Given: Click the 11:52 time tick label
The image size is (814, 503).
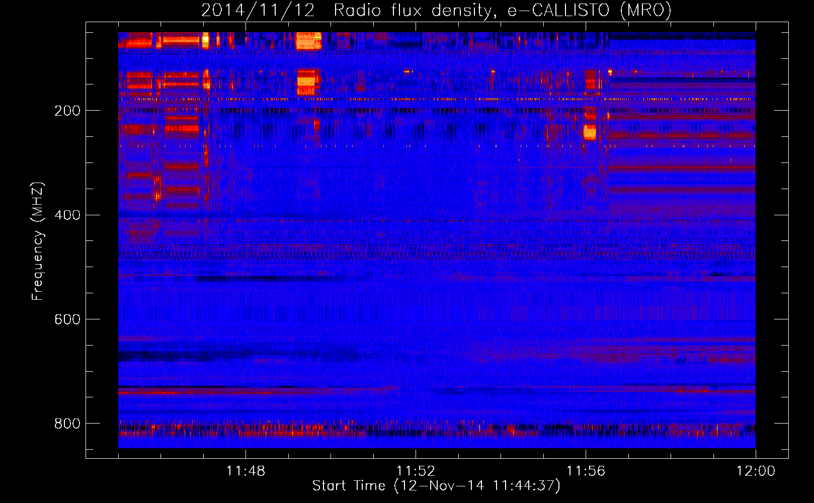Looking at the screenshot, I should [416, 471].
